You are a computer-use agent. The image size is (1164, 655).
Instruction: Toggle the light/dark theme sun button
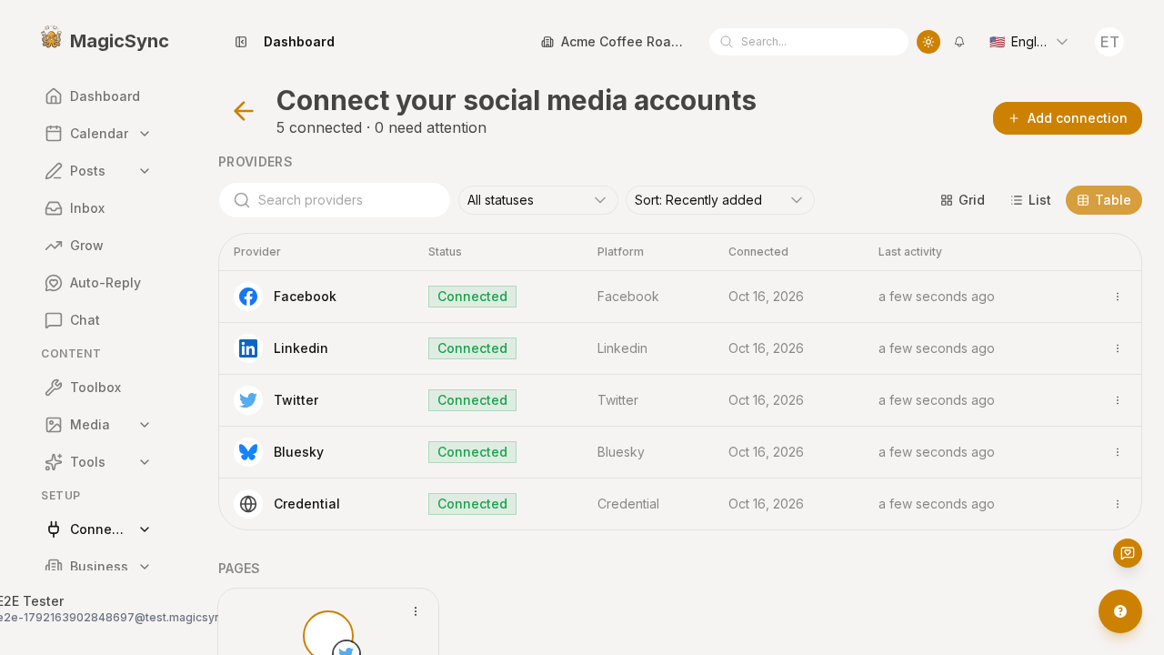coord(928,42)
